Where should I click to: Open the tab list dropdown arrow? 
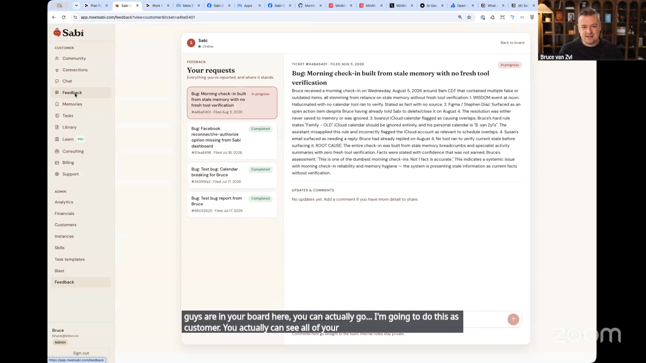[x=76, y=6]
